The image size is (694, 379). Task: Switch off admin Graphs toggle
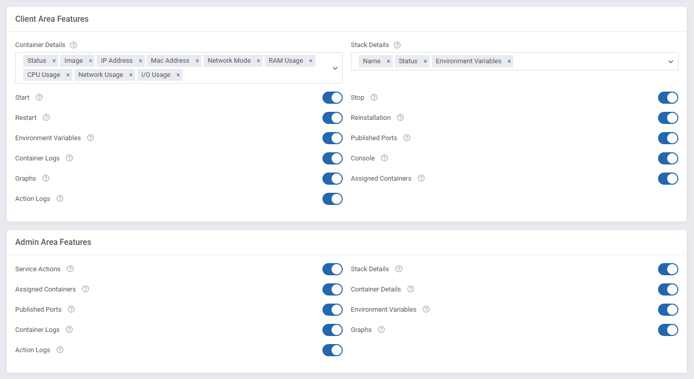pos(668,330)
